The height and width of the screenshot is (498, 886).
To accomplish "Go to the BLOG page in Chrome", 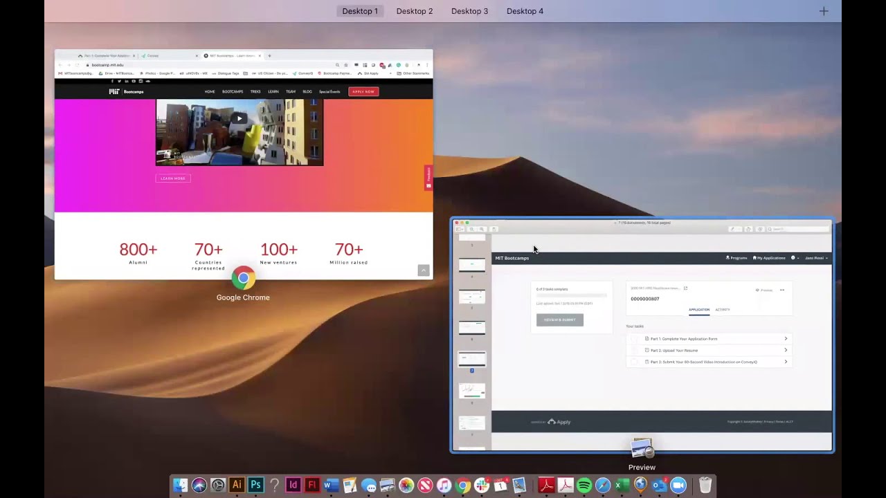I will (x=307, y=91).
